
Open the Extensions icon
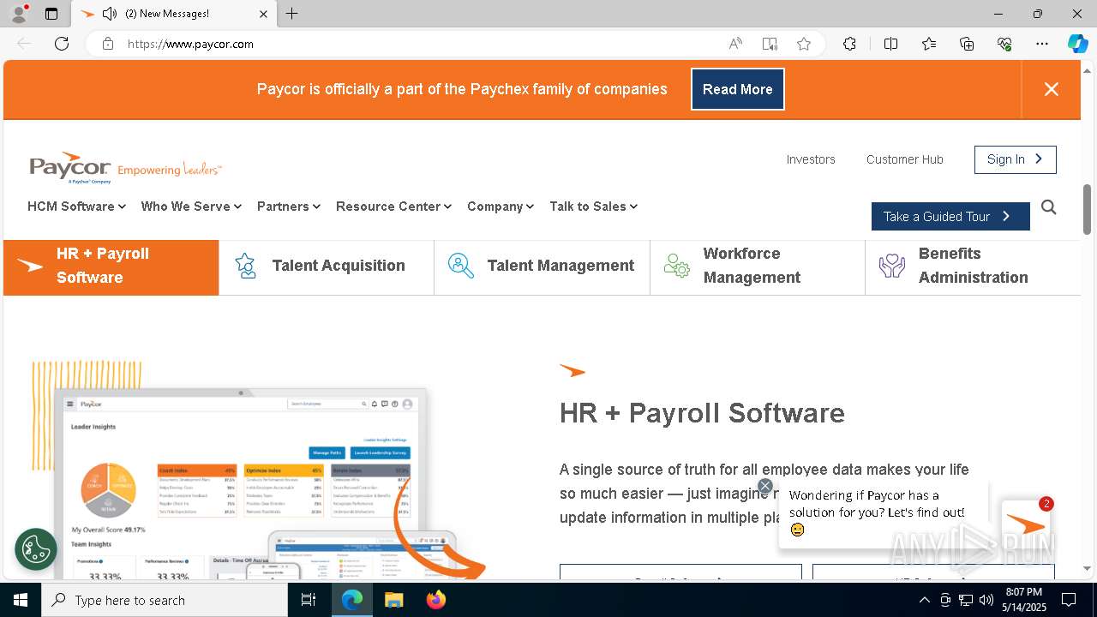coord(849,44)
